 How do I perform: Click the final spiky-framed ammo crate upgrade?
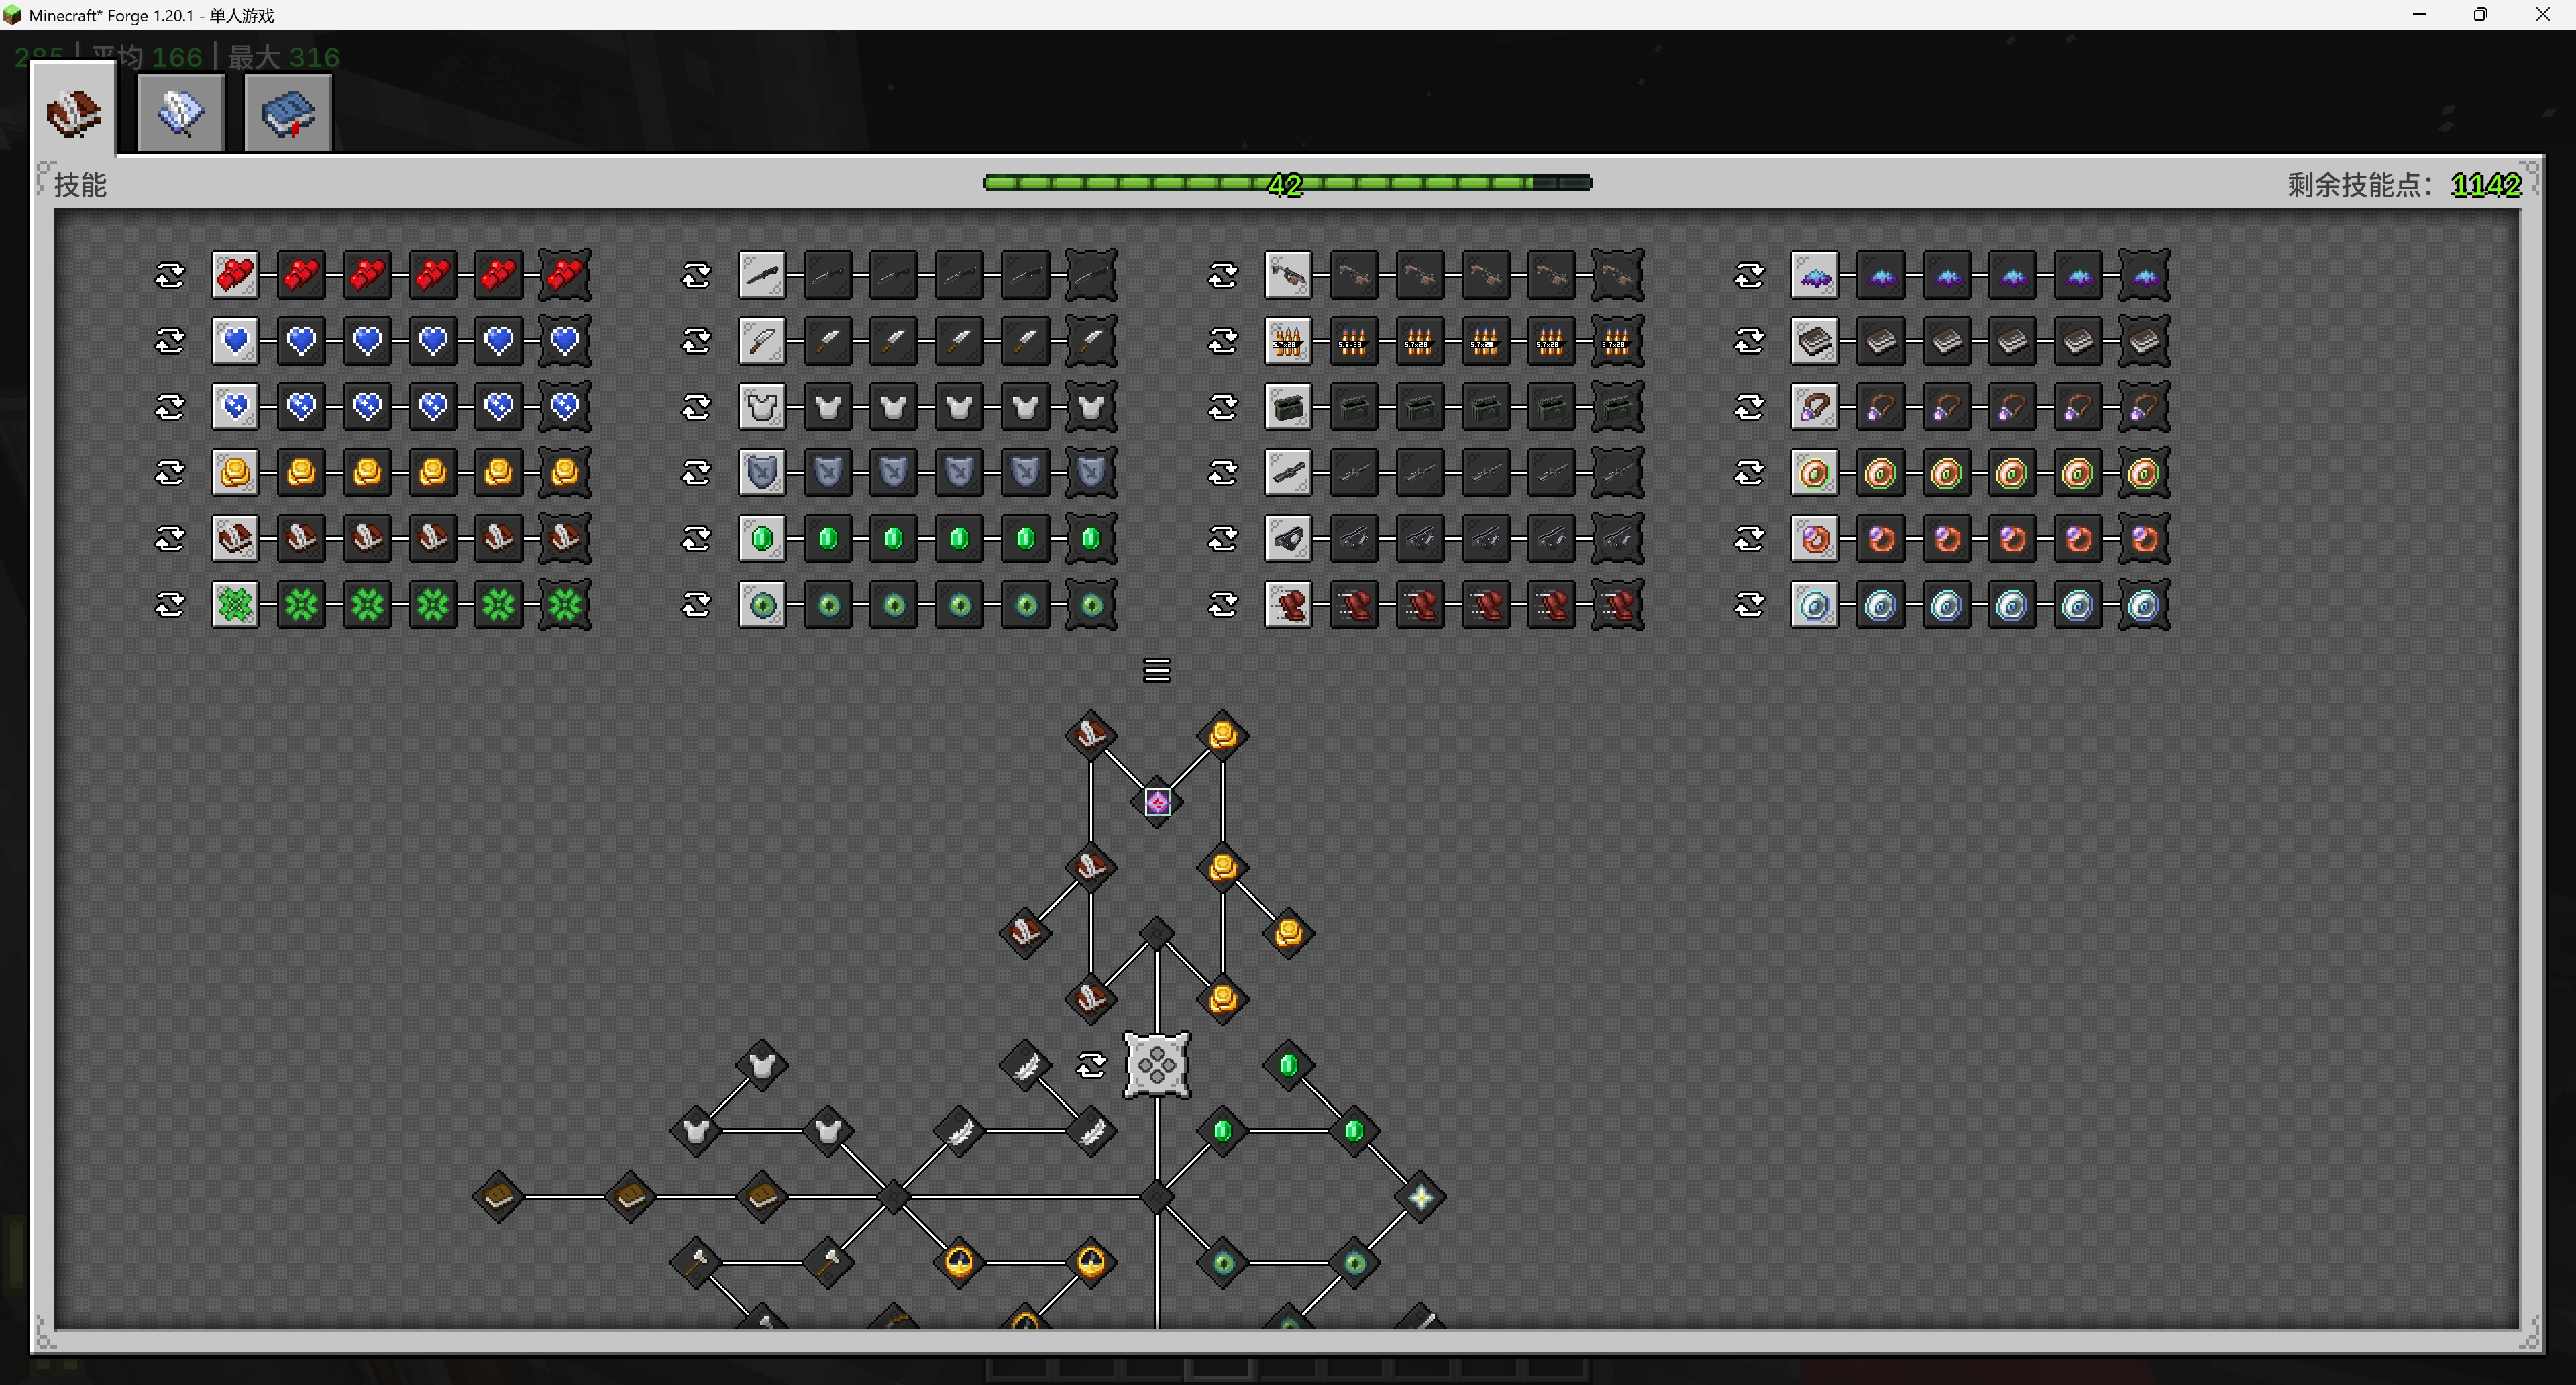coord(1617,407)
